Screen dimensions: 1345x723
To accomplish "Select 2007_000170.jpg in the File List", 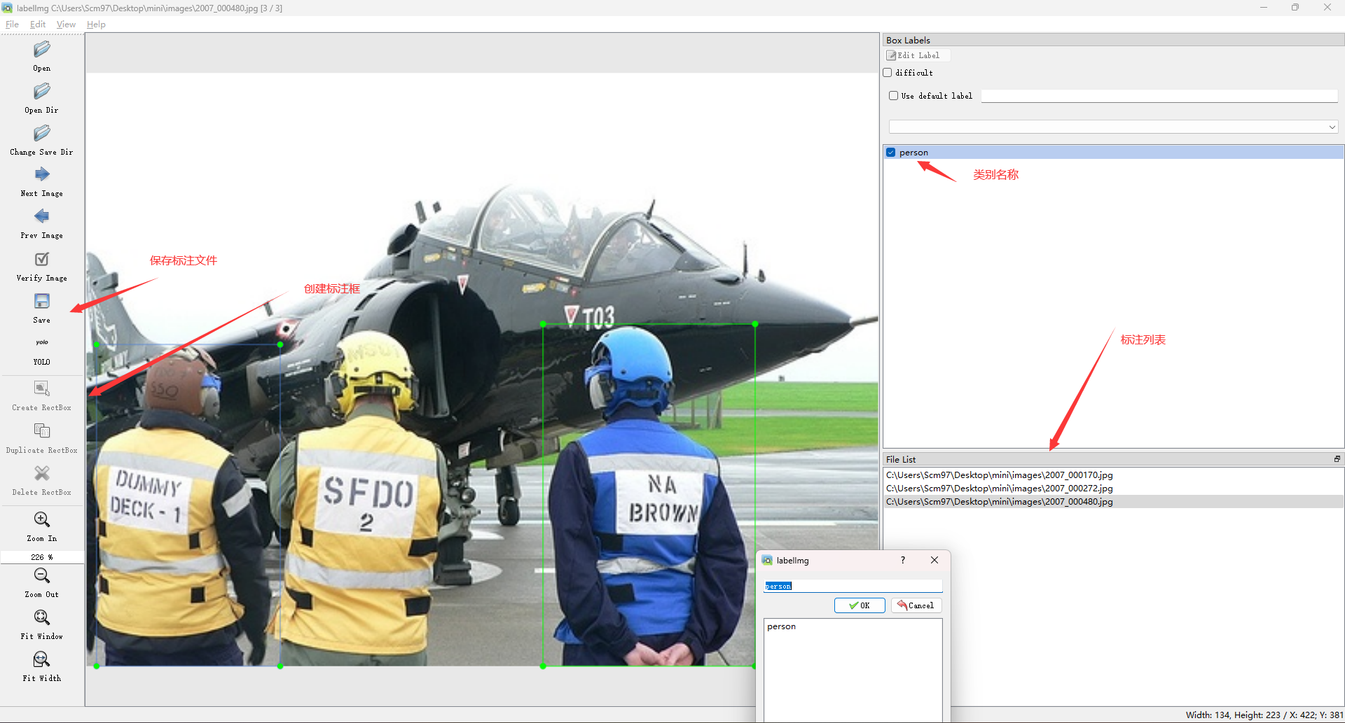I will click(x=1113, y=475).
